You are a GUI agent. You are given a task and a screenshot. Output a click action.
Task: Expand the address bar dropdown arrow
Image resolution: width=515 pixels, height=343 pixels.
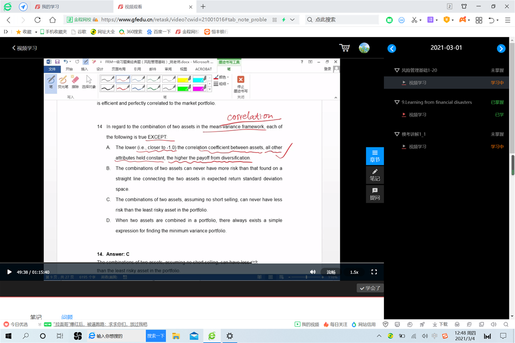point(292,20)
